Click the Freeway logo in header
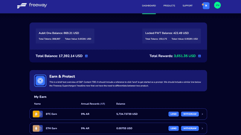This screenshot has width=241, height=135. coord(32,6)
